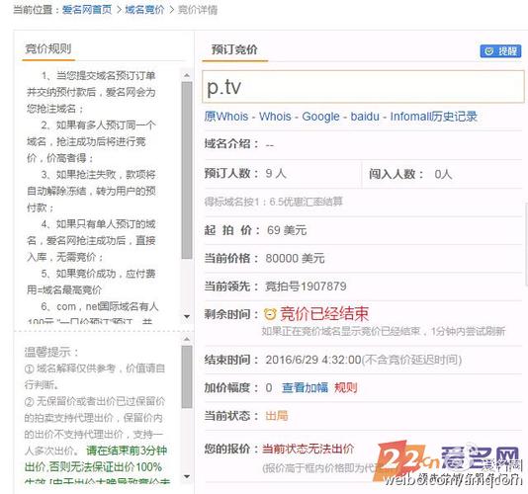
Task: Open Infomall历史记录 link
Action: tap(434, 117)
